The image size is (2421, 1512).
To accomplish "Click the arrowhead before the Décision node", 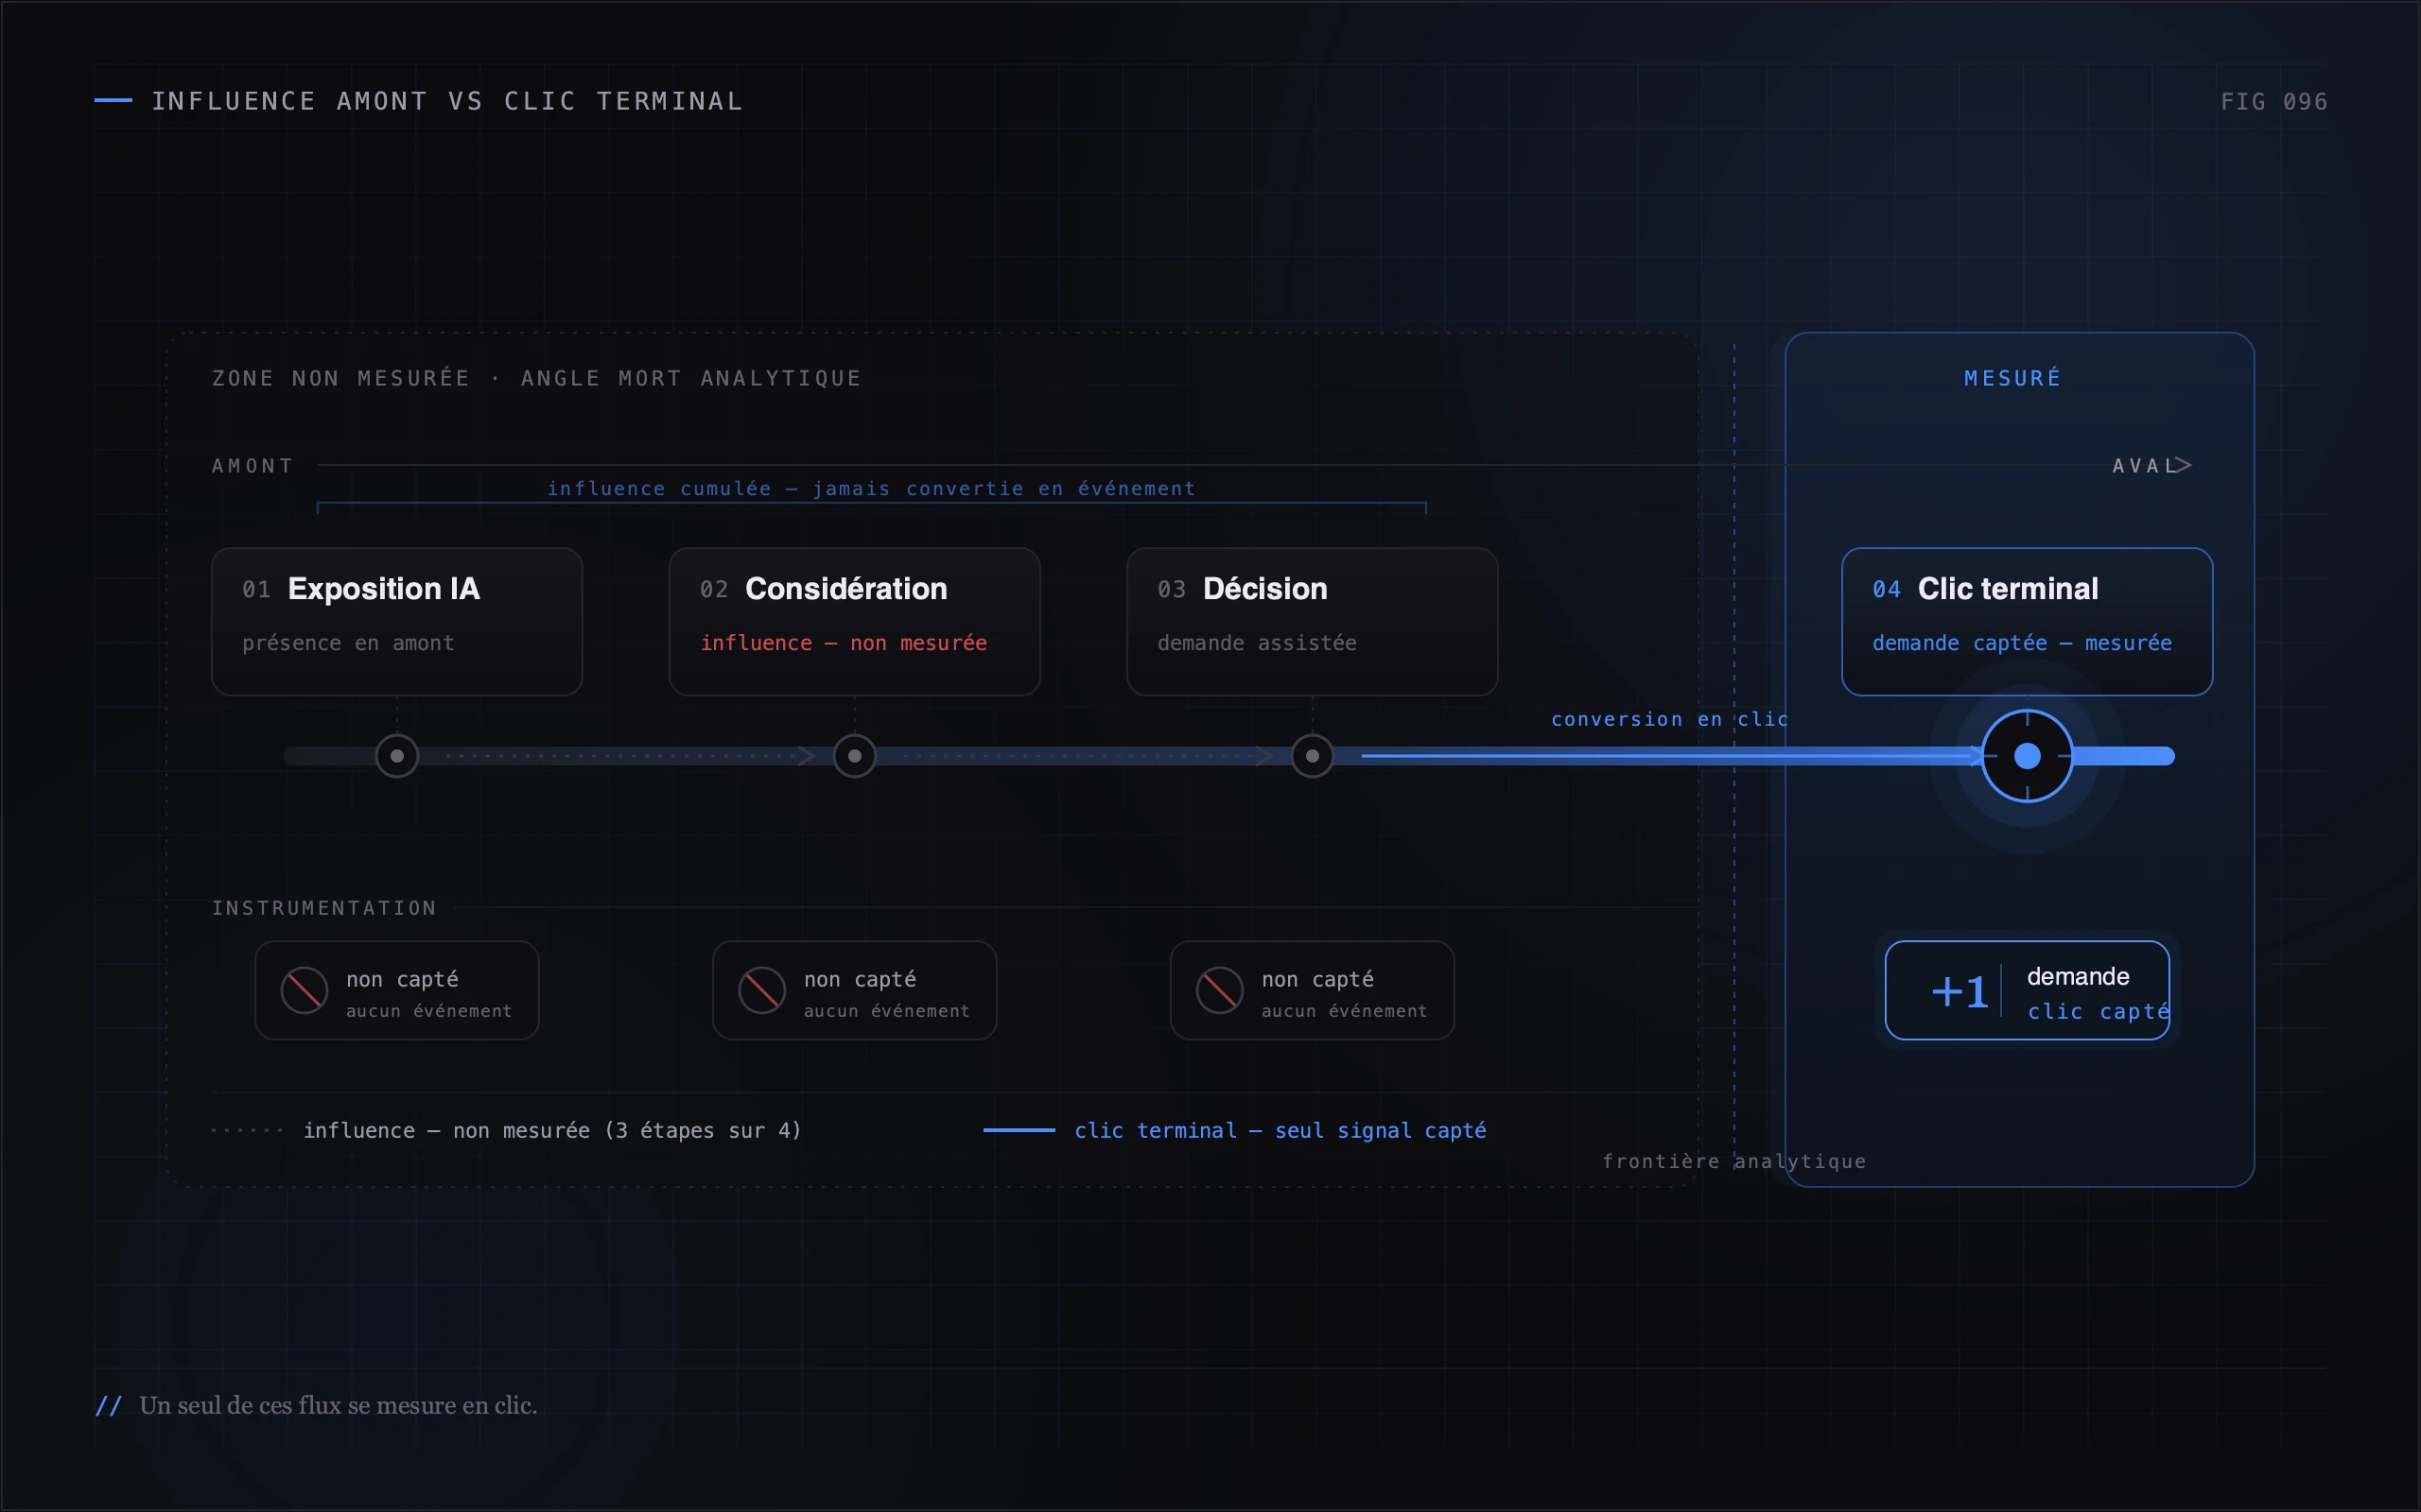I will coord(1263,756).
